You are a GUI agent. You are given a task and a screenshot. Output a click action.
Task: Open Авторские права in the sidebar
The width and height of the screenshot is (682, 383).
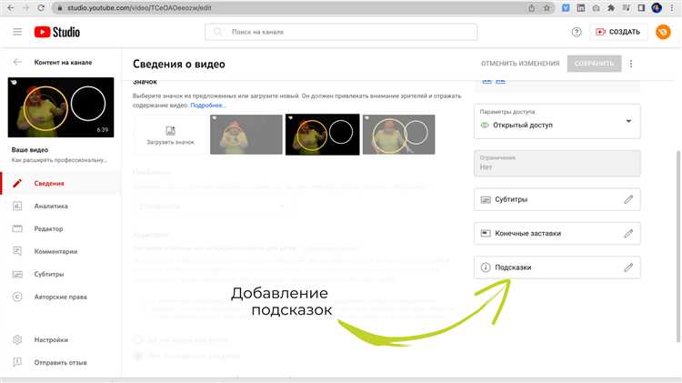(x=61, y=297)
